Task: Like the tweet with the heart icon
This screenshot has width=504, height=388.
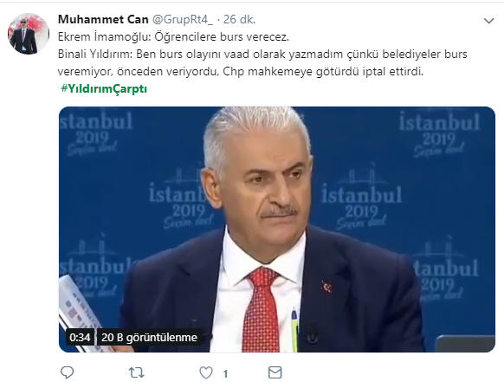Action: pos(206,372)
